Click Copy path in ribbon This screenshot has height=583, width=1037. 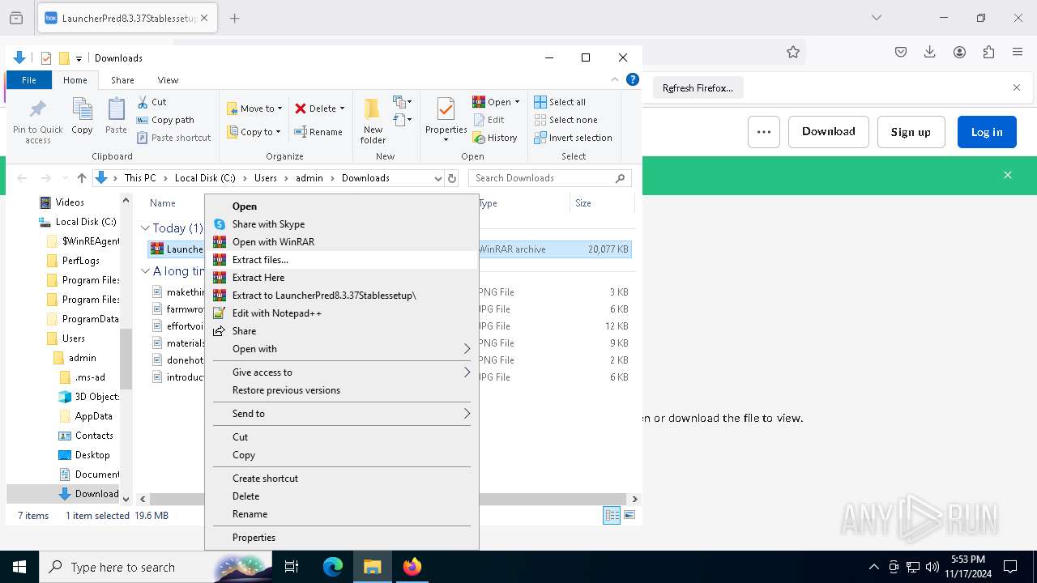tap(166, 120)
